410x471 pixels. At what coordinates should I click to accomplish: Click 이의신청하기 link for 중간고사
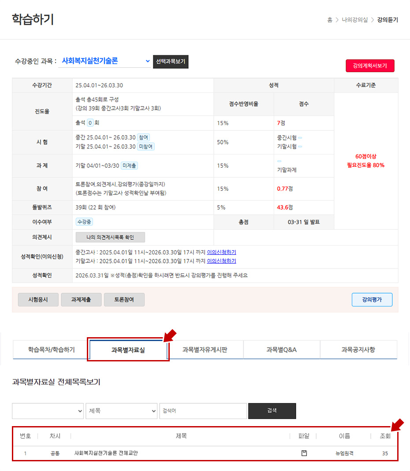(x=221, y=252)
